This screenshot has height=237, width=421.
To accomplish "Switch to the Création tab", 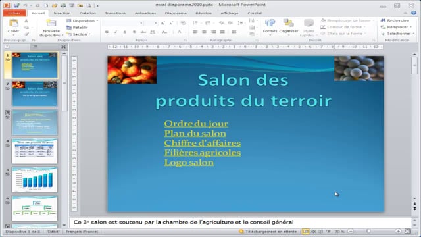I will pos(87,13).
